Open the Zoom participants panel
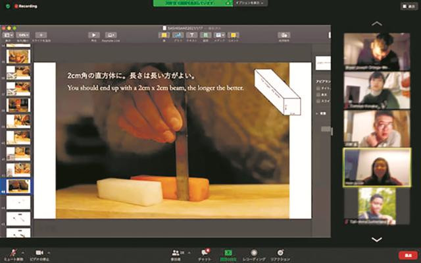The image size is (421, 263). coord(176,254)
